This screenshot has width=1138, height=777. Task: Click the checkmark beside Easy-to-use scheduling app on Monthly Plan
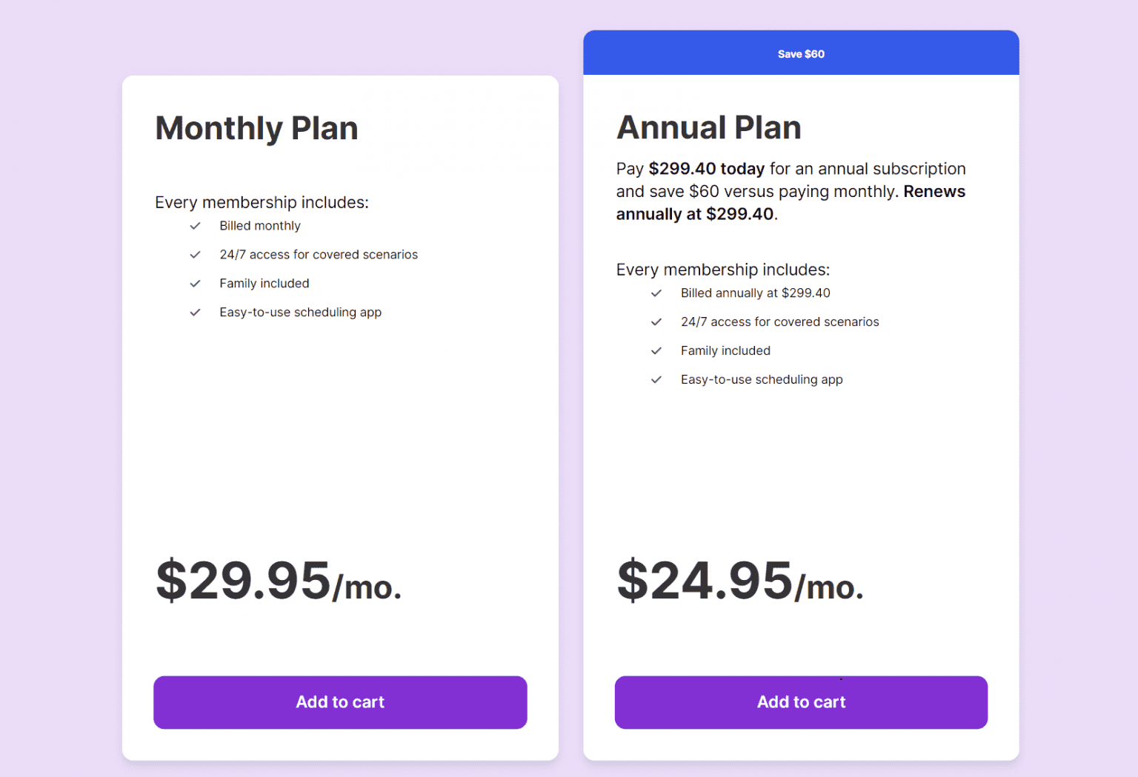pyautogui.click(x=195, y=312)
